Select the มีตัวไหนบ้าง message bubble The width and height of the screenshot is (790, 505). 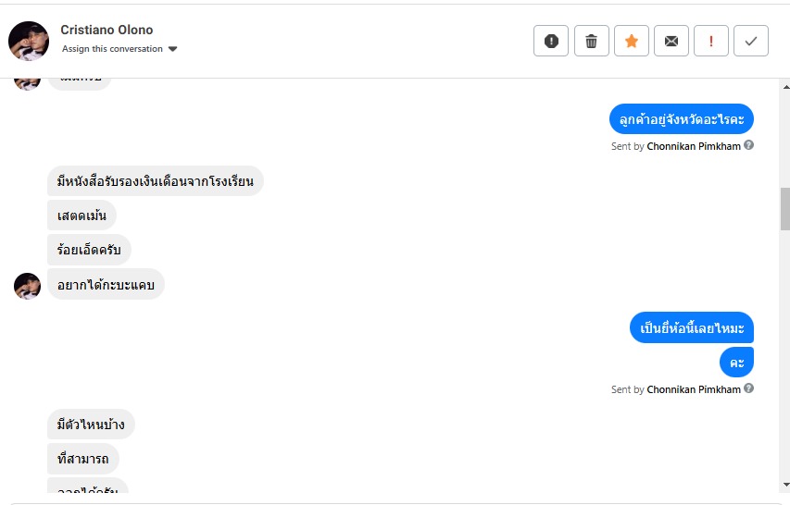coord(91,425)
